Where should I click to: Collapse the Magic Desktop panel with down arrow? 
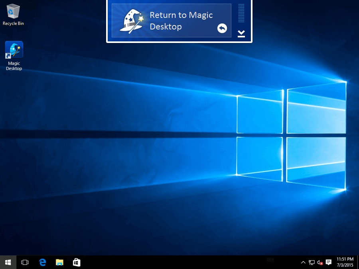pos(241,33)
